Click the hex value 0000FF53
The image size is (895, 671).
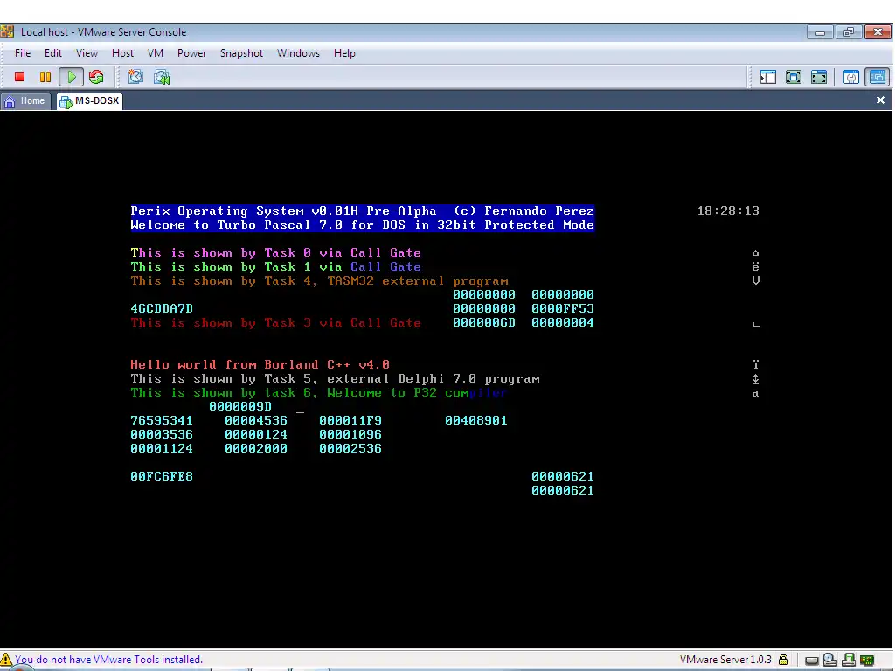(x=563, y=308)
